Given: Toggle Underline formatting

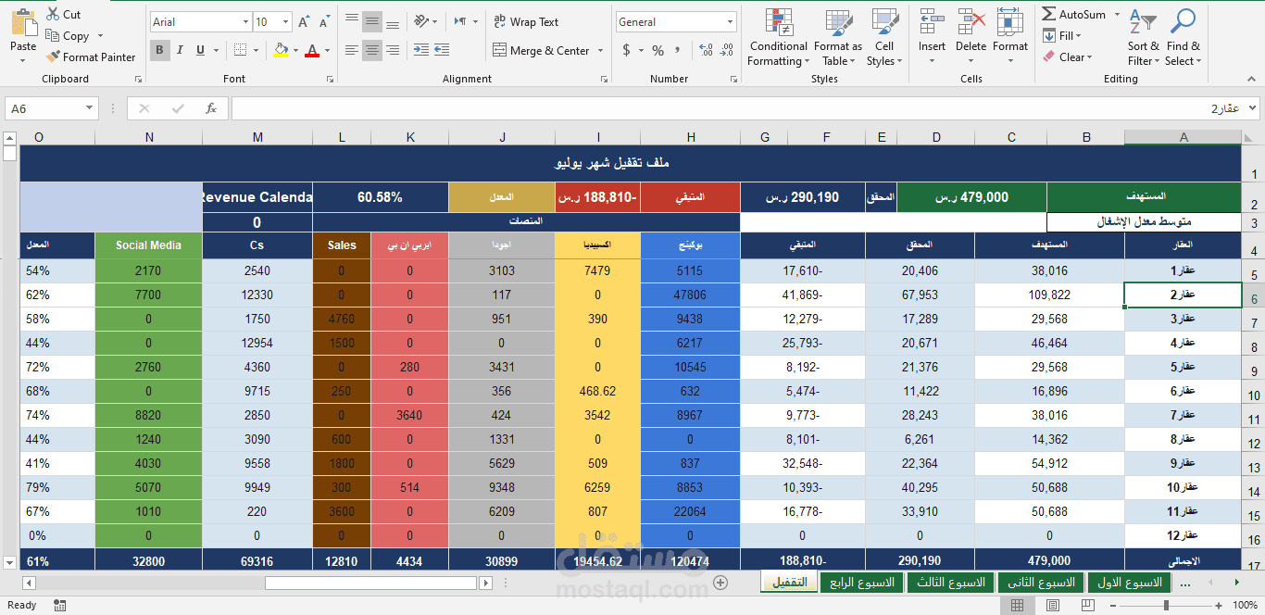Looking at the screenshot, I should [200, 50].
